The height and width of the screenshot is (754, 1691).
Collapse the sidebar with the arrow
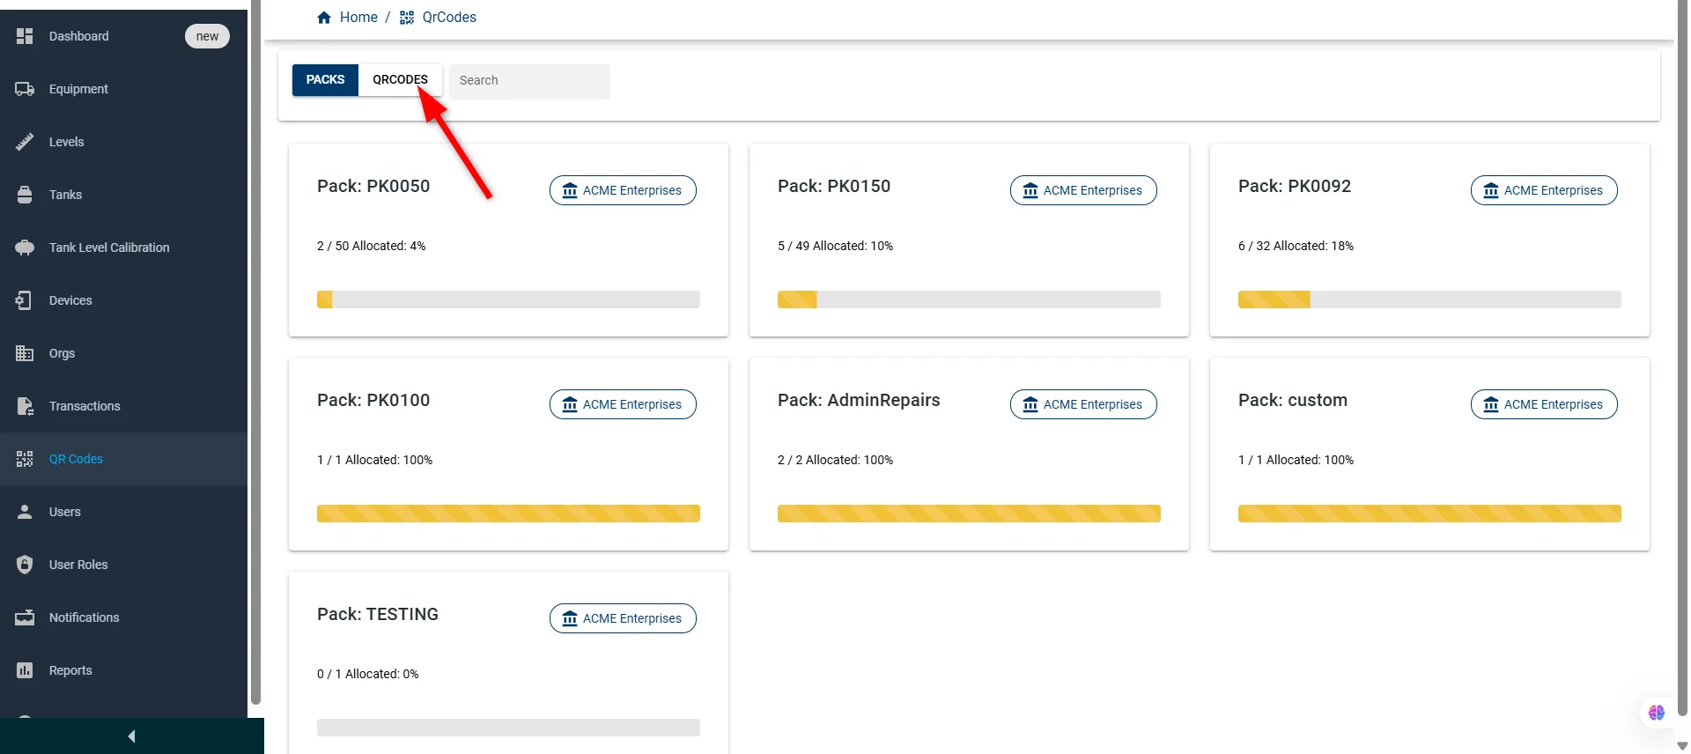(x=131, y=736)
